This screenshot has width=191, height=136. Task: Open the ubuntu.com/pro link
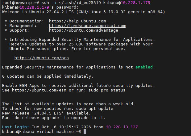coord(42,58)
